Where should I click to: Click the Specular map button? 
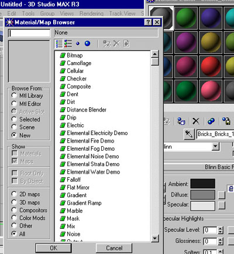click(222, 205)
